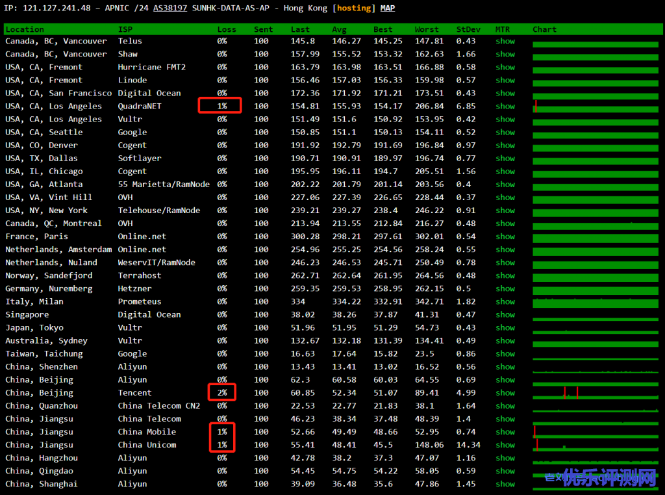665x495 pixels.
Task: Click the Avg column header
Action: 339,29
